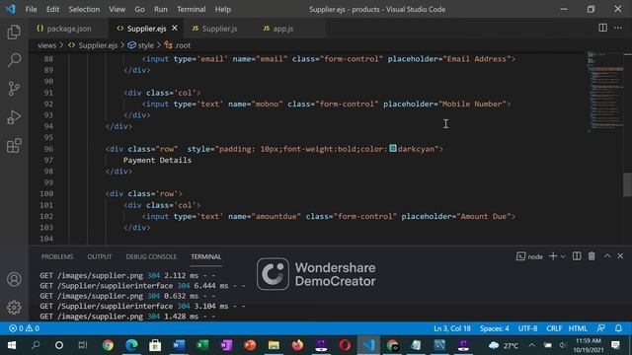Open Microsoft Edge from taskbar

[131, 345]
